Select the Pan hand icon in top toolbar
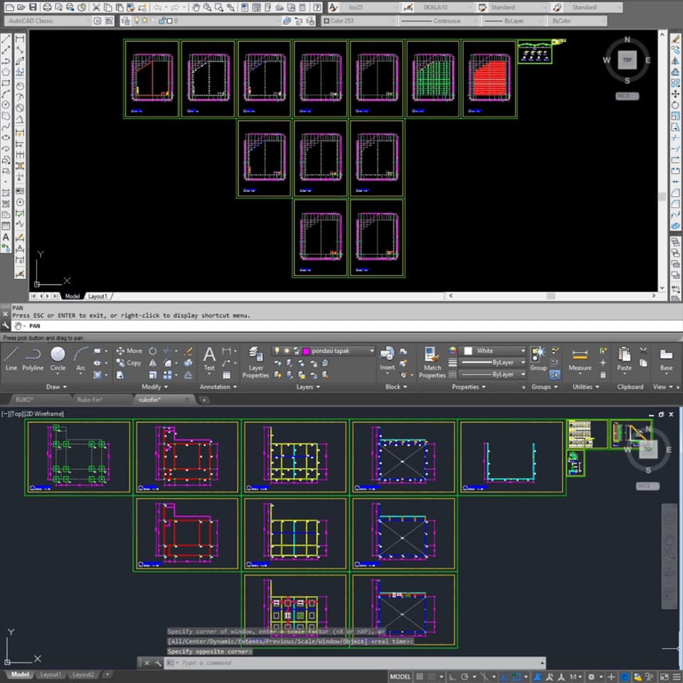683x683 pixels. tap(196, 7)
